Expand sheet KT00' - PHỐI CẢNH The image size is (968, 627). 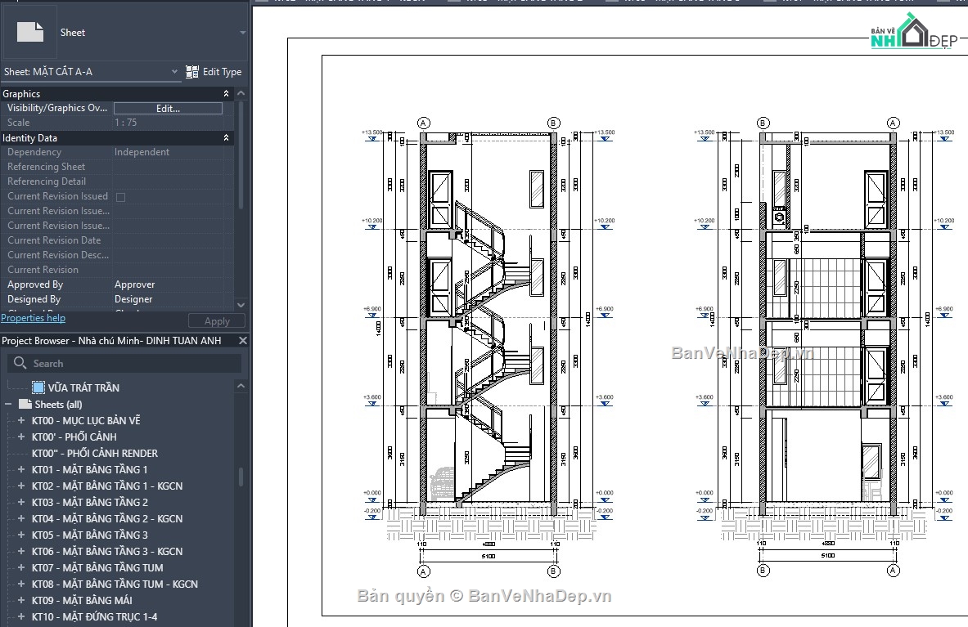click(x=21, y=437)
